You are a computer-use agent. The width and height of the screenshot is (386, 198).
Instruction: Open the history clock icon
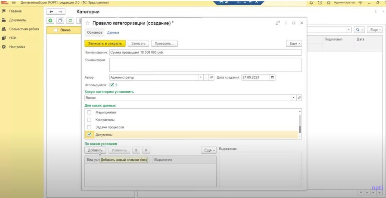coord(320,3)
